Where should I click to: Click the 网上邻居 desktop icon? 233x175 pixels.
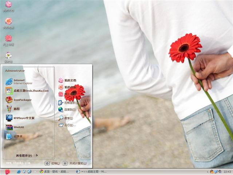pos(8,40)
